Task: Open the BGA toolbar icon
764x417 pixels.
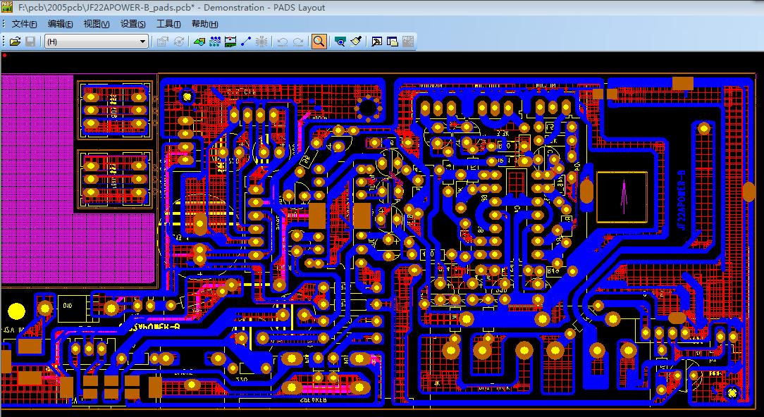Action: pos(261,41)
